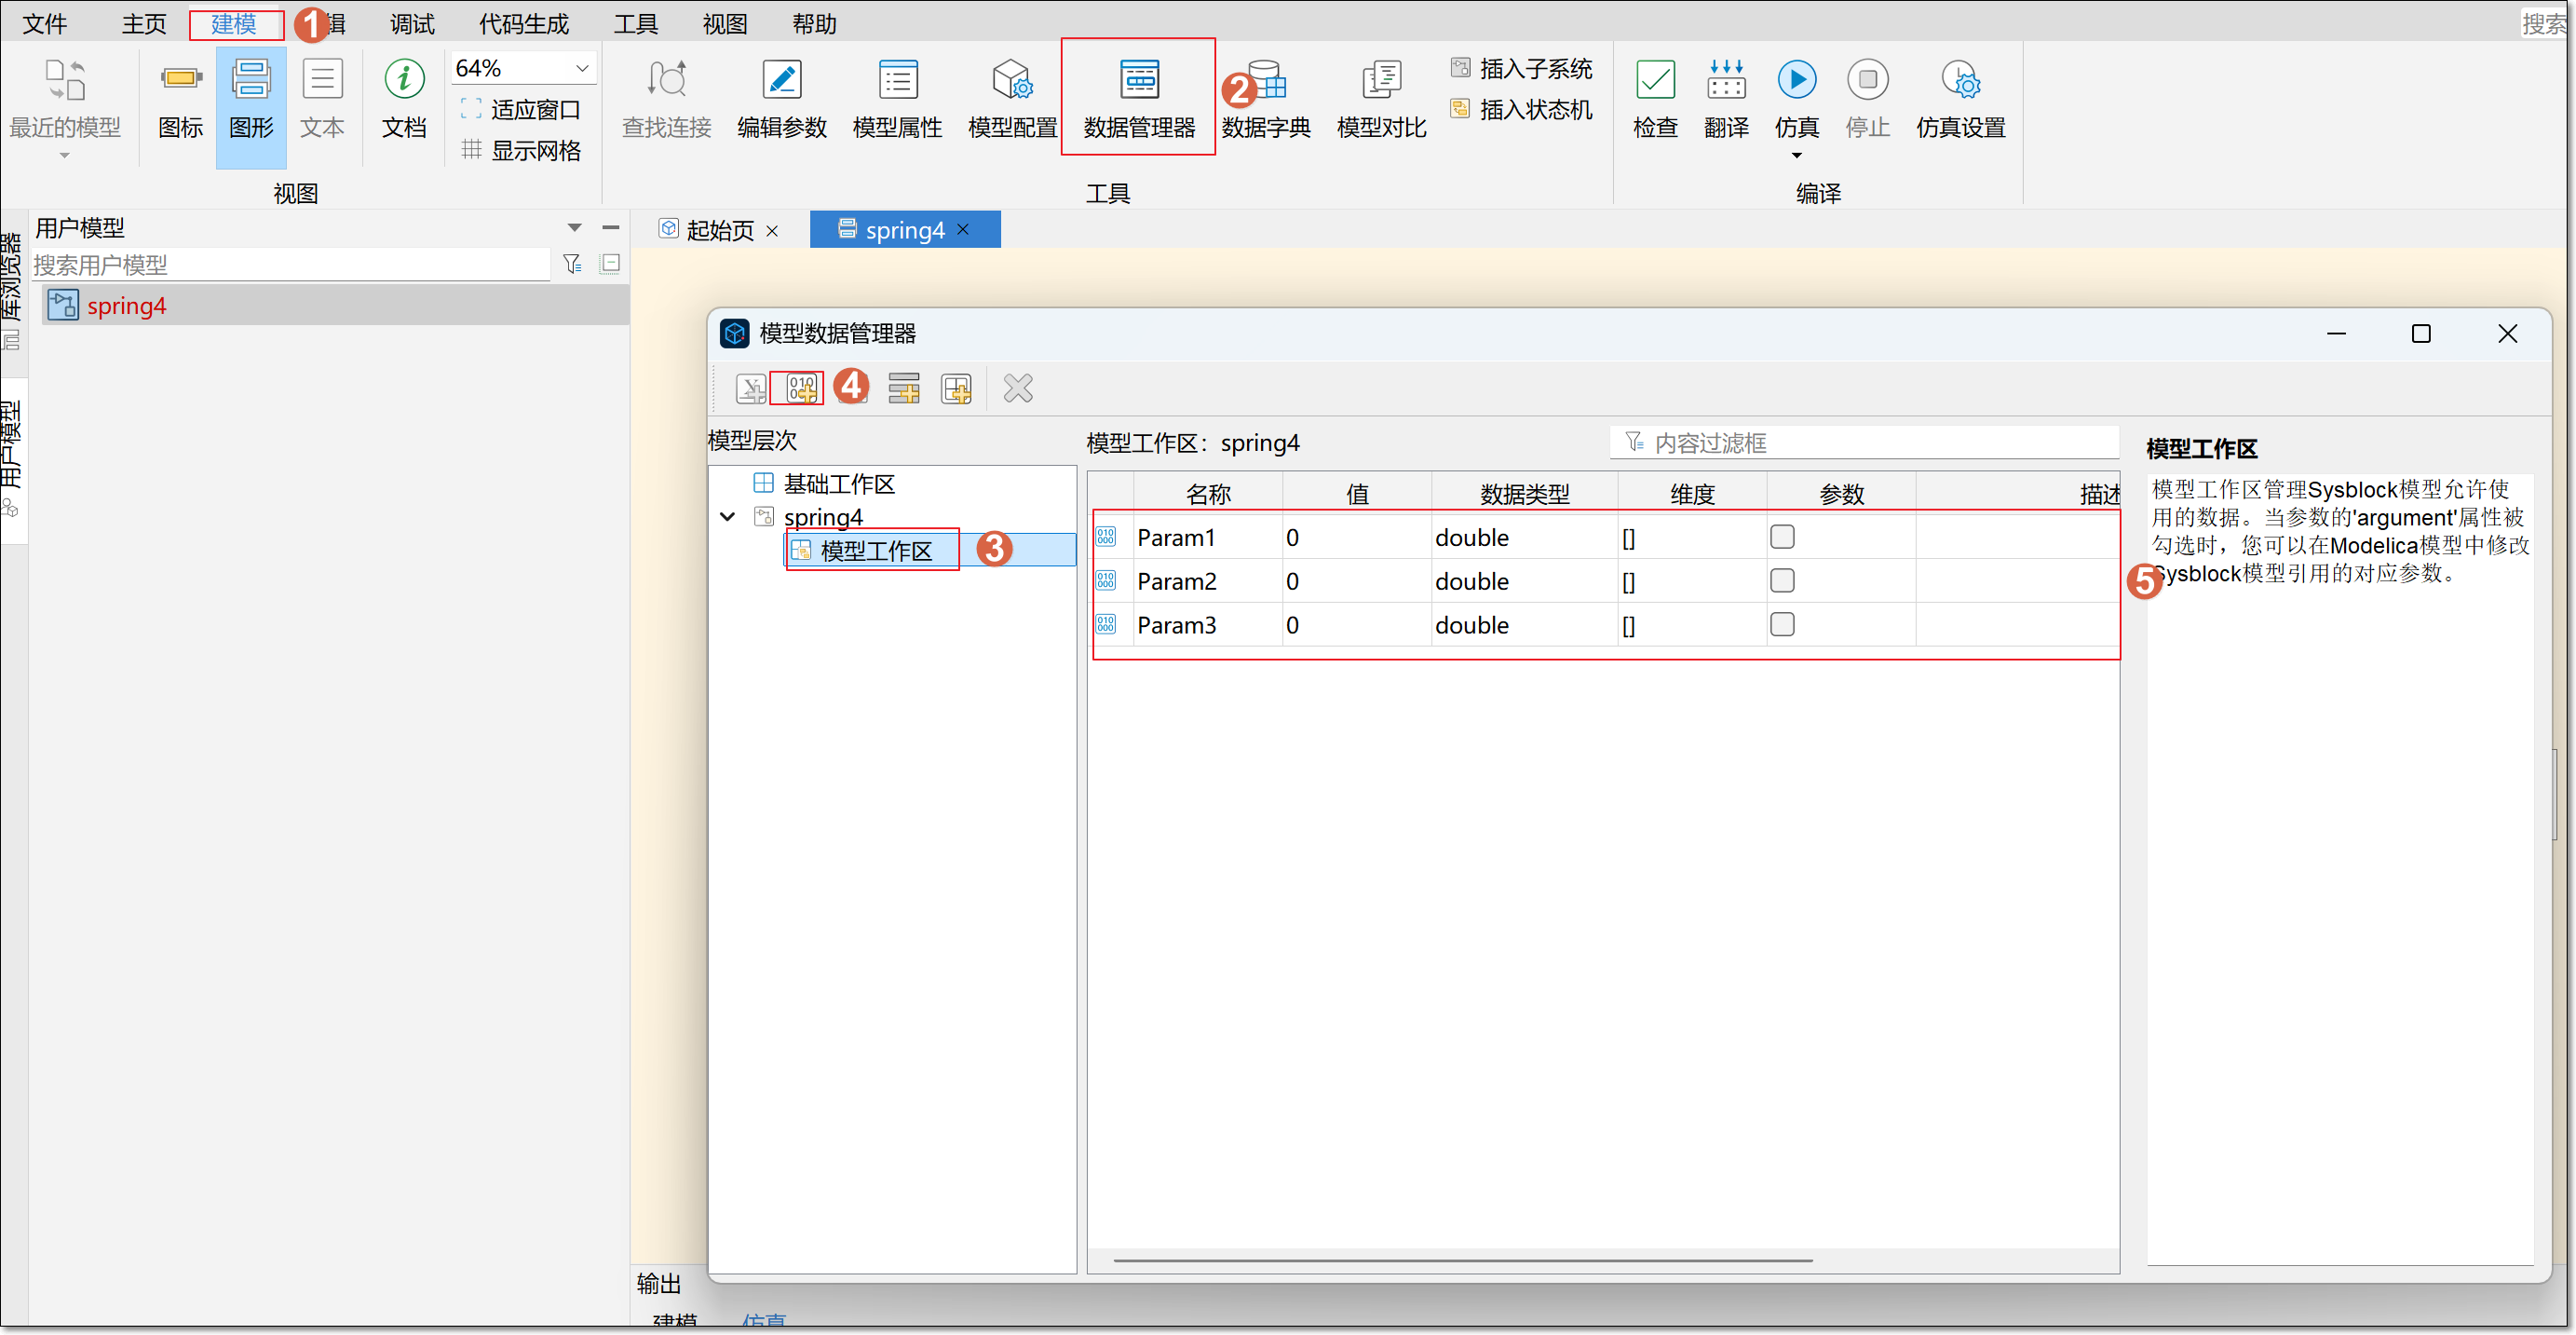Switch to the 调试 ribbon tab
Viewport: 2576px width, 1335px height.
tap(412, 23)
